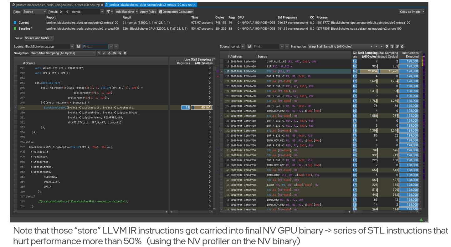Jump to lowest value in SASS Navigation bar
Viewport: 451px width, 247px height.
pyautogui.click(x=402, y=46)
